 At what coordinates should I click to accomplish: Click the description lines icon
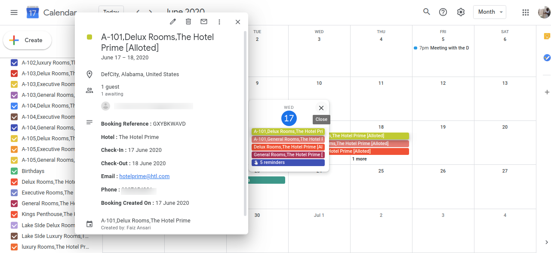89,122
